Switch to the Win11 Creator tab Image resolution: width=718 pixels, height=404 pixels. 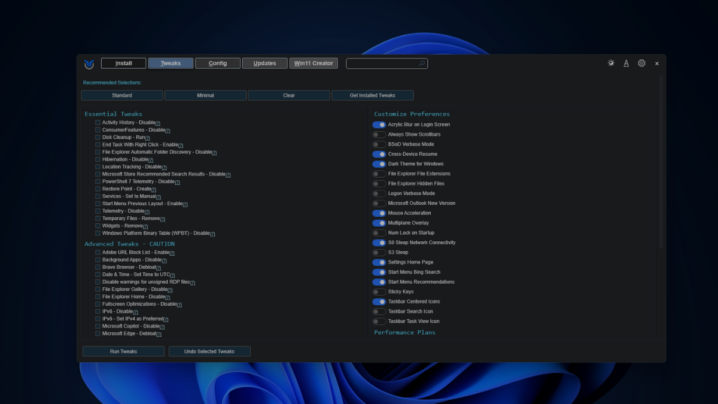(314, 63)
